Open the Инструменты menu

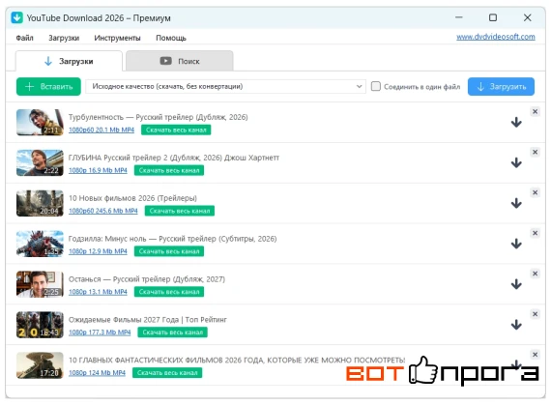click(117, 38)
